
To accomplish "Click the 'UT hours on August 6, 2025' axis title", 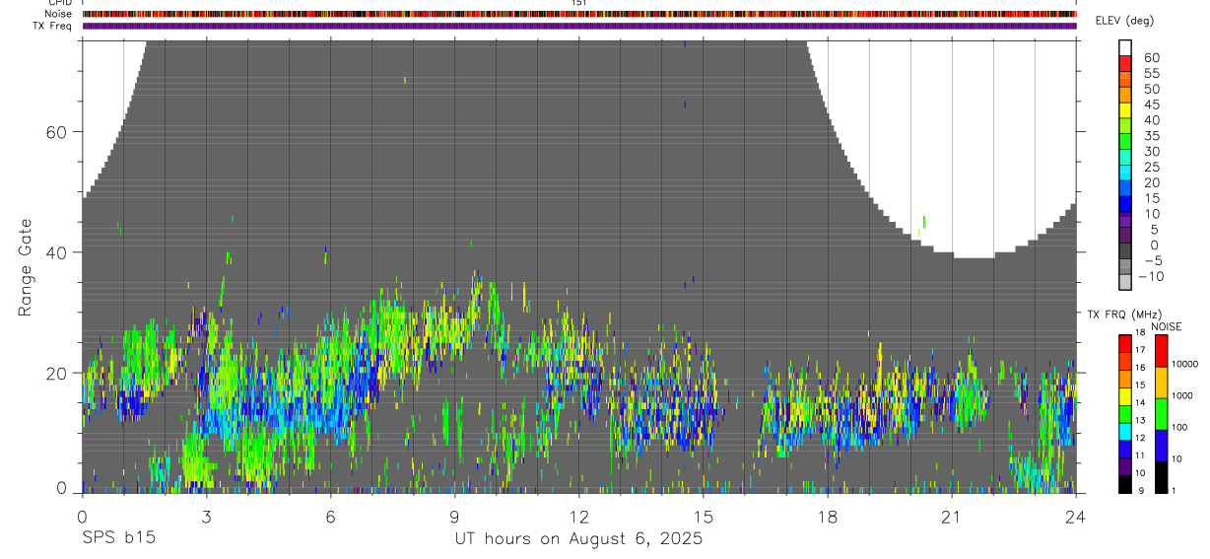I will pos(578,539).
